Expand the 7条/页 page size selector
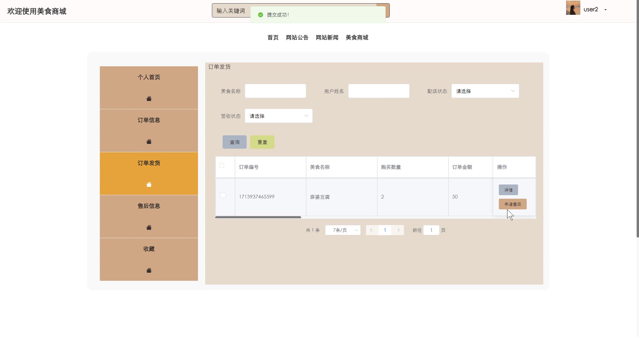 pyautogui.click(x=343, y=230)
